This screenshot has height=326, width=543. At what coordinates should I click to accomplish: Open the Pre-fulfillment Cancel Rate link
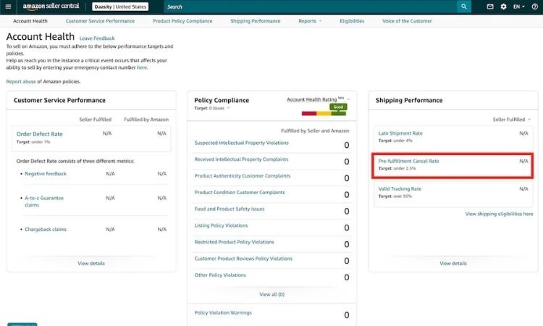click(x=408, y=161)
